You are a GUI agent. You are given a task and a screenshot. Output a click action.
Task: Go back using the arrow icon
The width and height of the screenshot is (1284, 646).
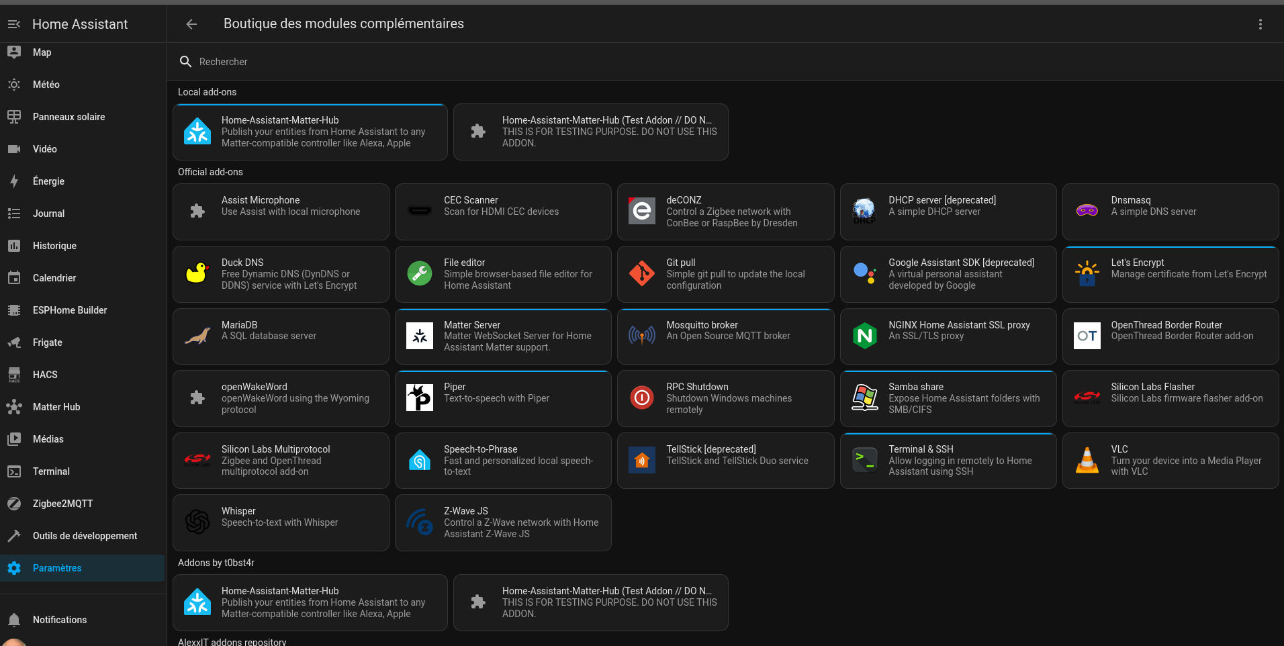click(191, 24)
